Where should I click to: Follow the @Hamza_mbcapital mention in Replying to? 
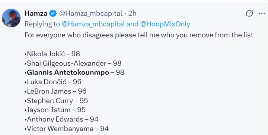93,24
